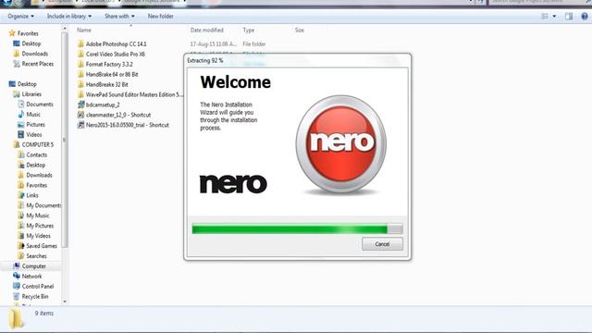Open the Pictures library icon

tap(21, 124)
